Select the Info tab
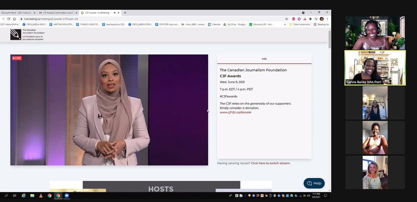Screen dimensions: 417x202 (264, 59)
